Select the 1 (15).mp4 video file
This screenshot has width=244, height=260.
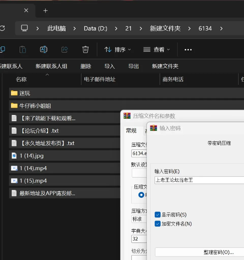(65, 181)
